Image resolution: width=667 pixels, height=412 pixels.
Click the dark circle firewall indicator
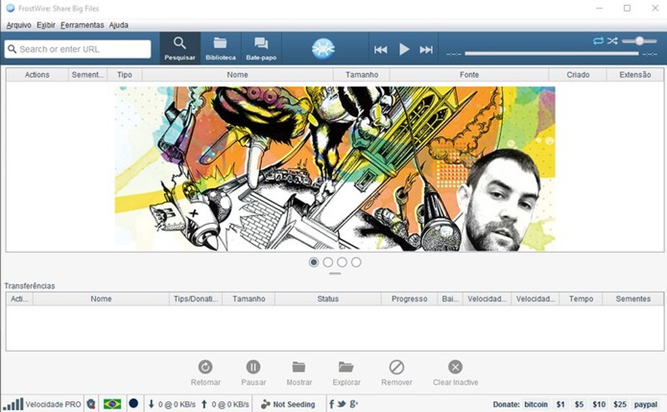134,403
